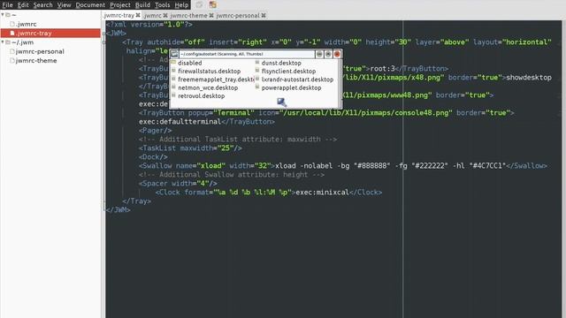Open the Tools menu

pyautogui.click(x=163, y=5)
